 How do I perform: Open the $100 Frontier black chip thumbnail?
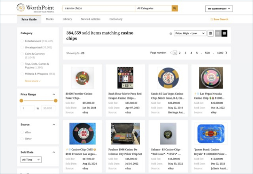click(82, 134)
